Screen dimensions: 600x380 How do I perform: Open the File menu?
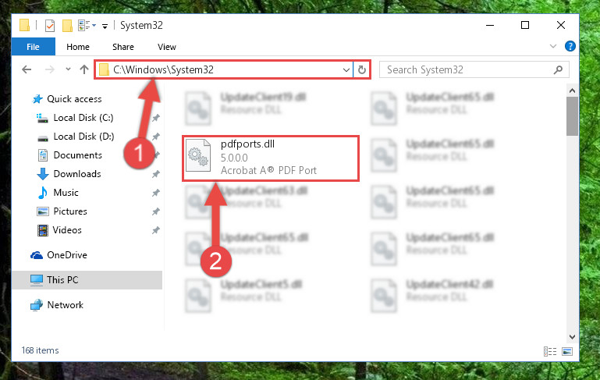point(34,47)
